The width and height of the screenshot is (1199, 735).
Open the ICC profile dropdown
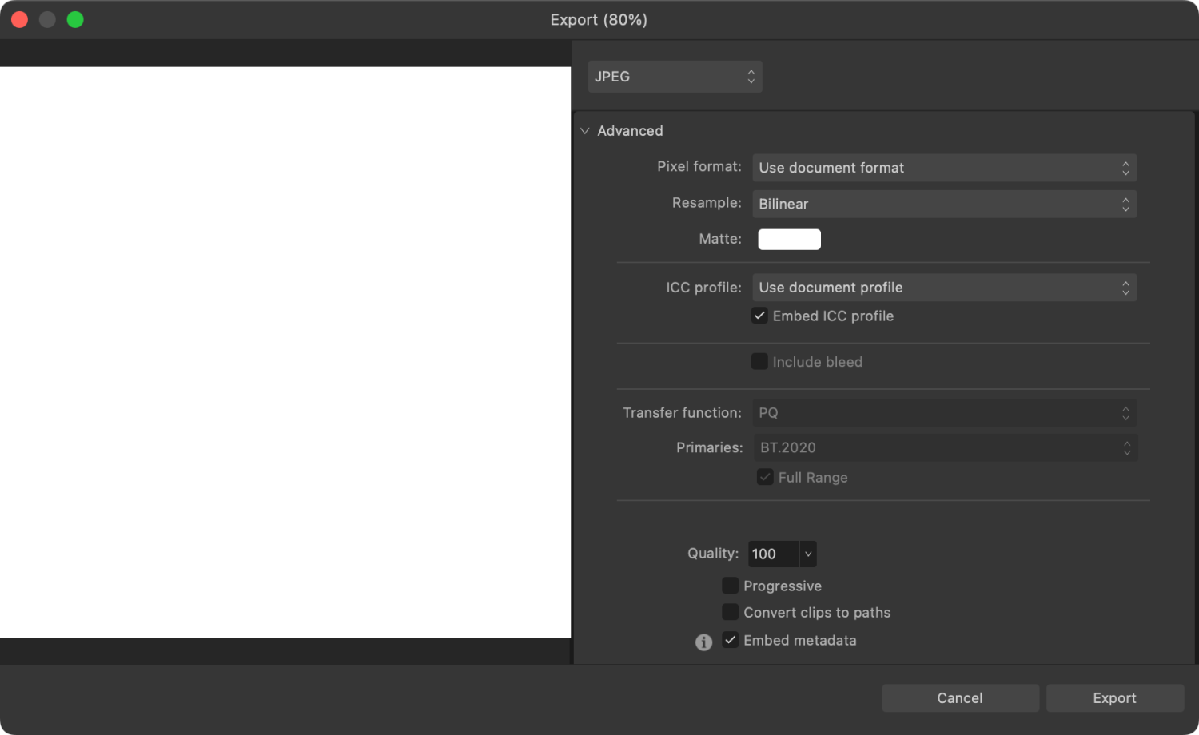click(x=944, y=287)
